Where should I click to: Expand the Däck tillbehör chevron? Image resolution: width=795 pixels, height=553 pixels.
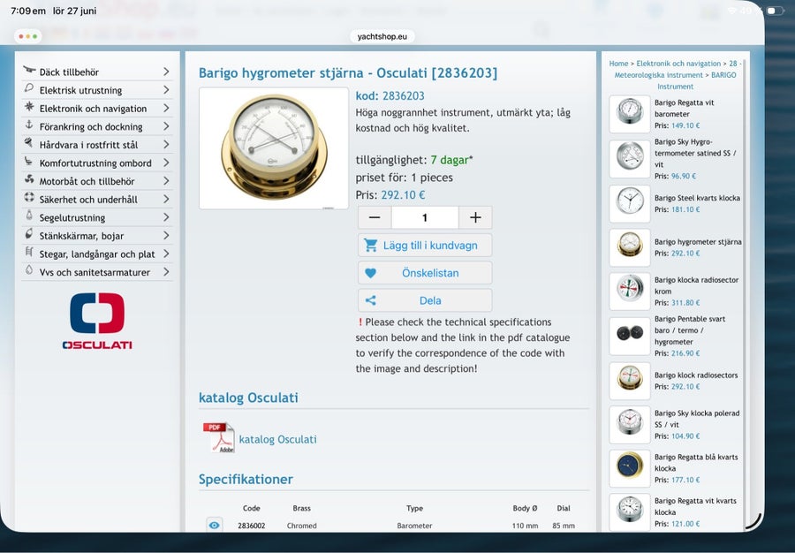pyautogui.click(x=166, y=72)
